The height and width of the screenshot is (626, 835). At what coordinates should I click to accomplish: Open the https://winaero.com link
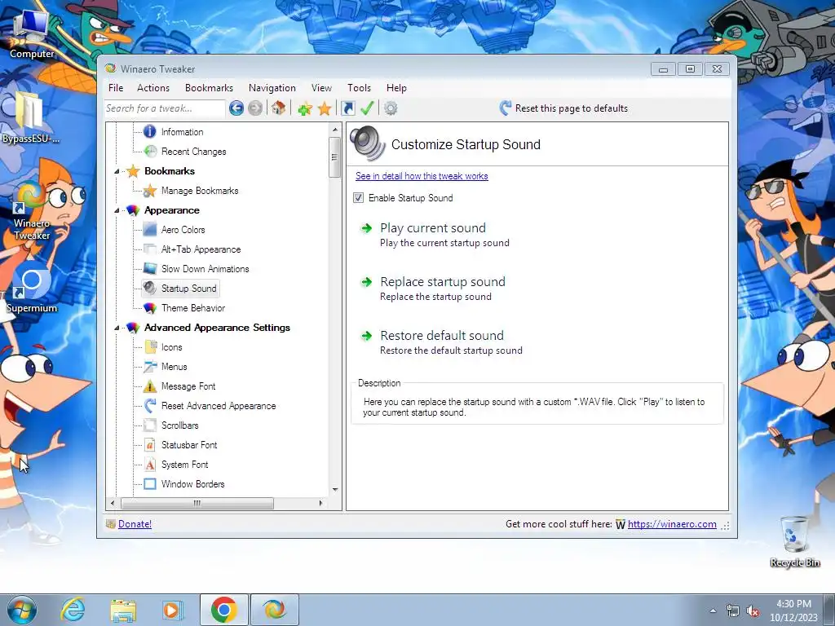pos(672,524)
